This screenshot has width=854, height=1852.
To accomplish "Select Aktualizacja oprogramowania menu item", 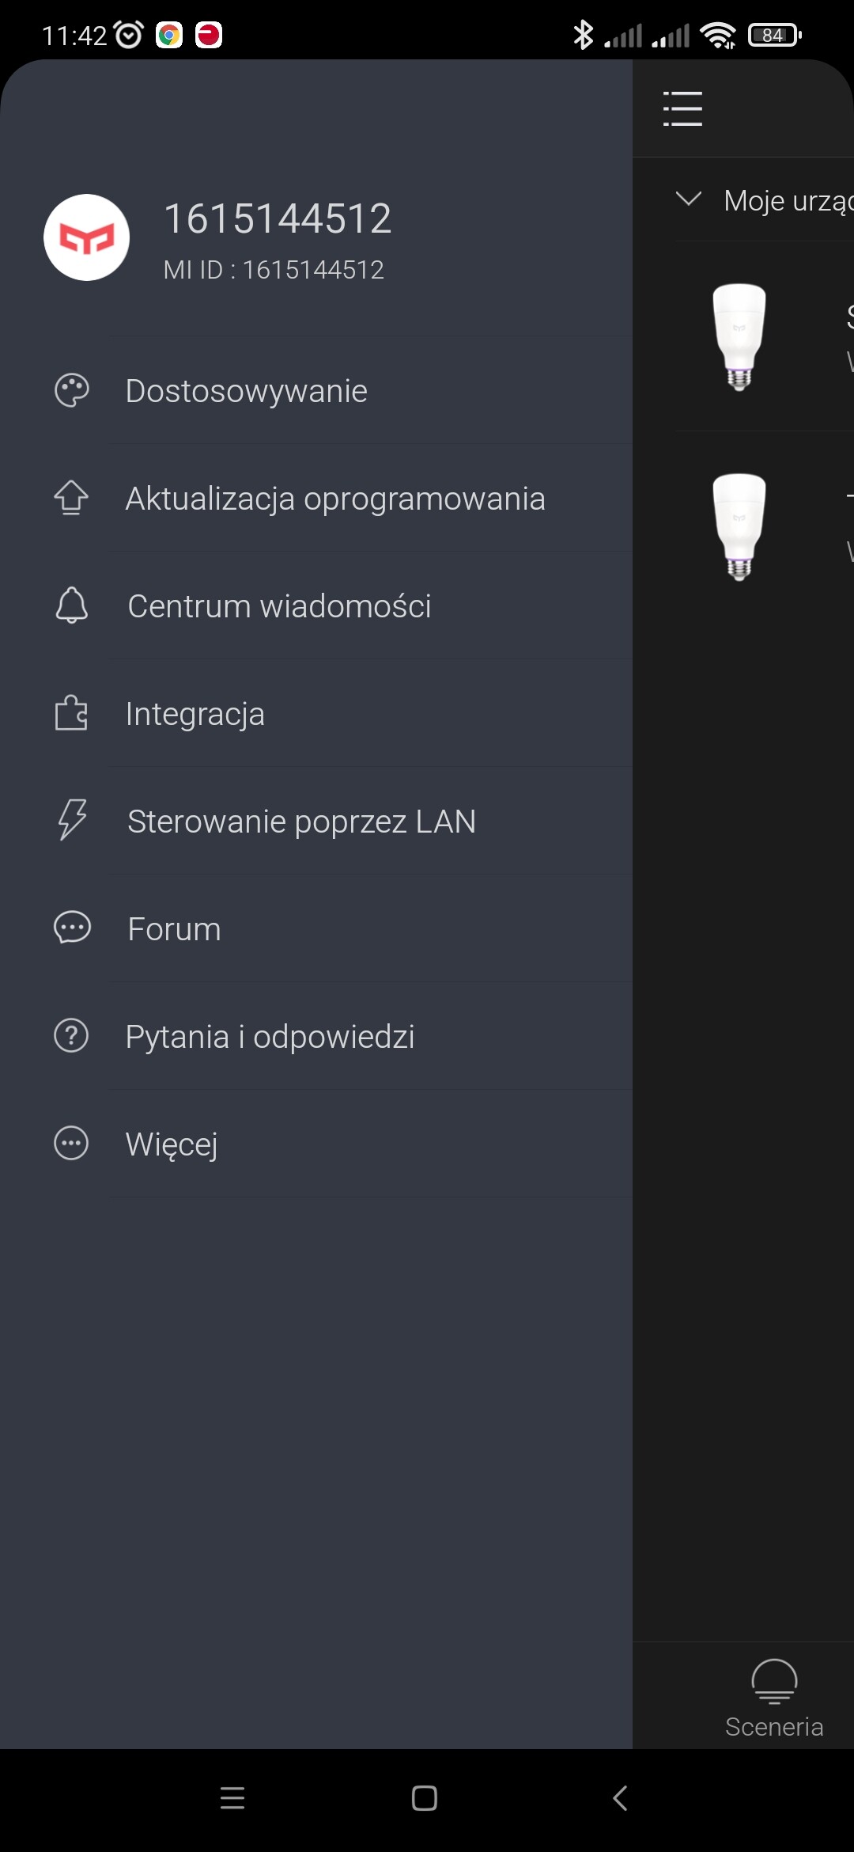I will point(335,499).
